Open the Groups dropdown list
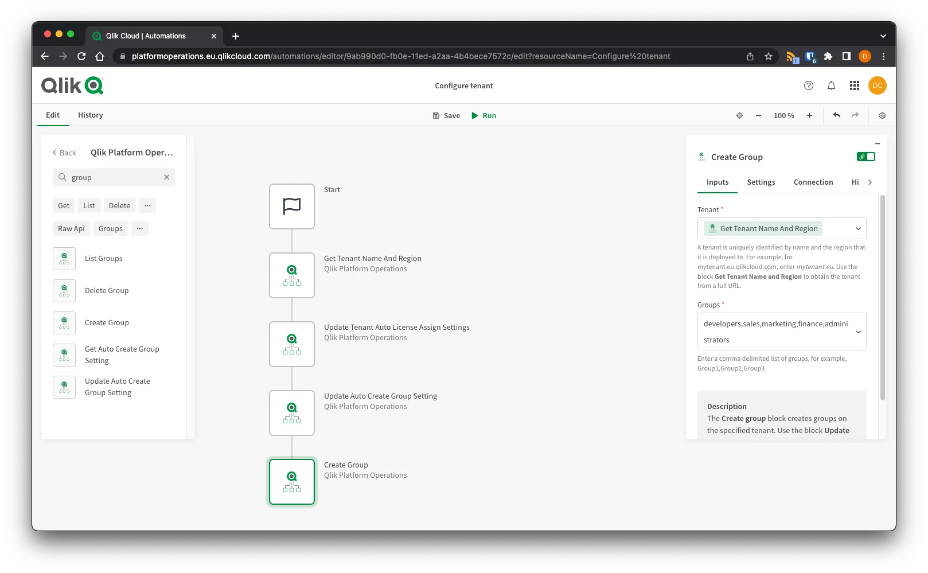Screen dimensions: 928x573 click(x=859, y=332)
